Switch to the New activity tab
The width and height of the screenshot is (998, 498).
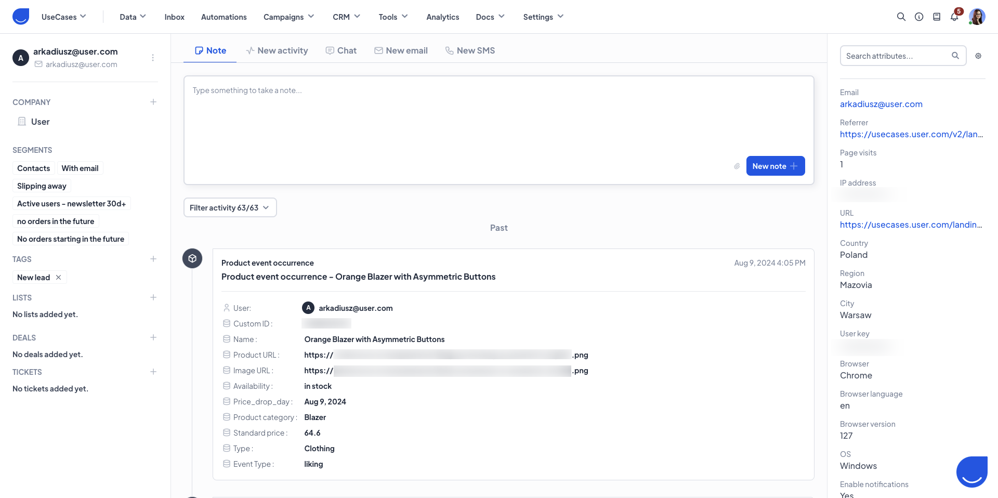click(277, 50)
